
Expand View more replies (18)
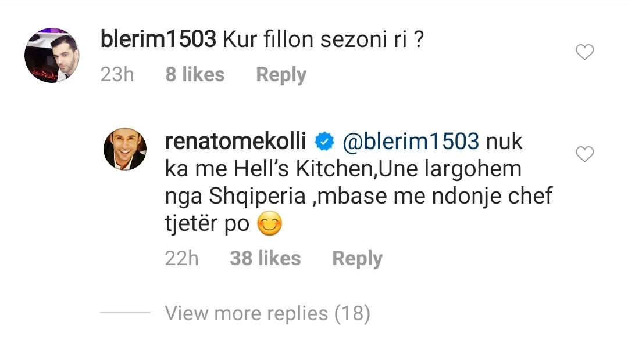tap(267, 313)
